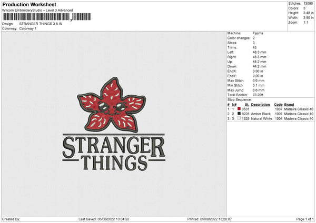Click the Created By label in the footer
Screen dimensions: 316x223
pos(11,219)
